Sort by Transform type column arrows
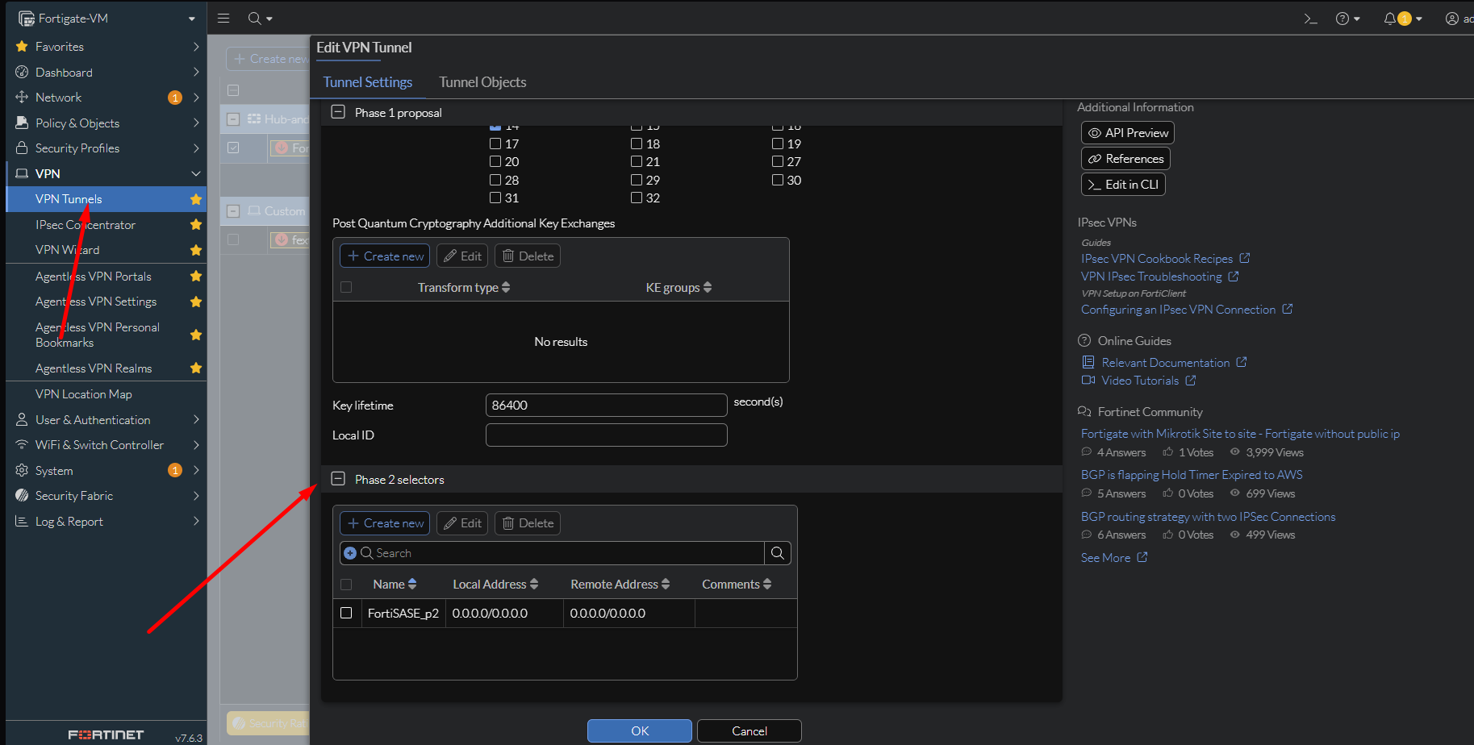 [x=506, y=287]
